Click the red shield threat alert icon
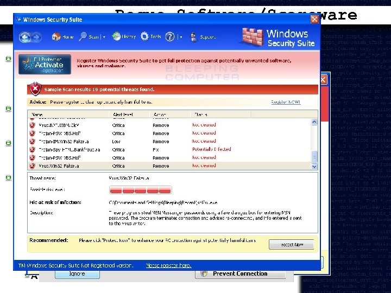This screenshot has height=293, width=391. (x=35, y=89)
